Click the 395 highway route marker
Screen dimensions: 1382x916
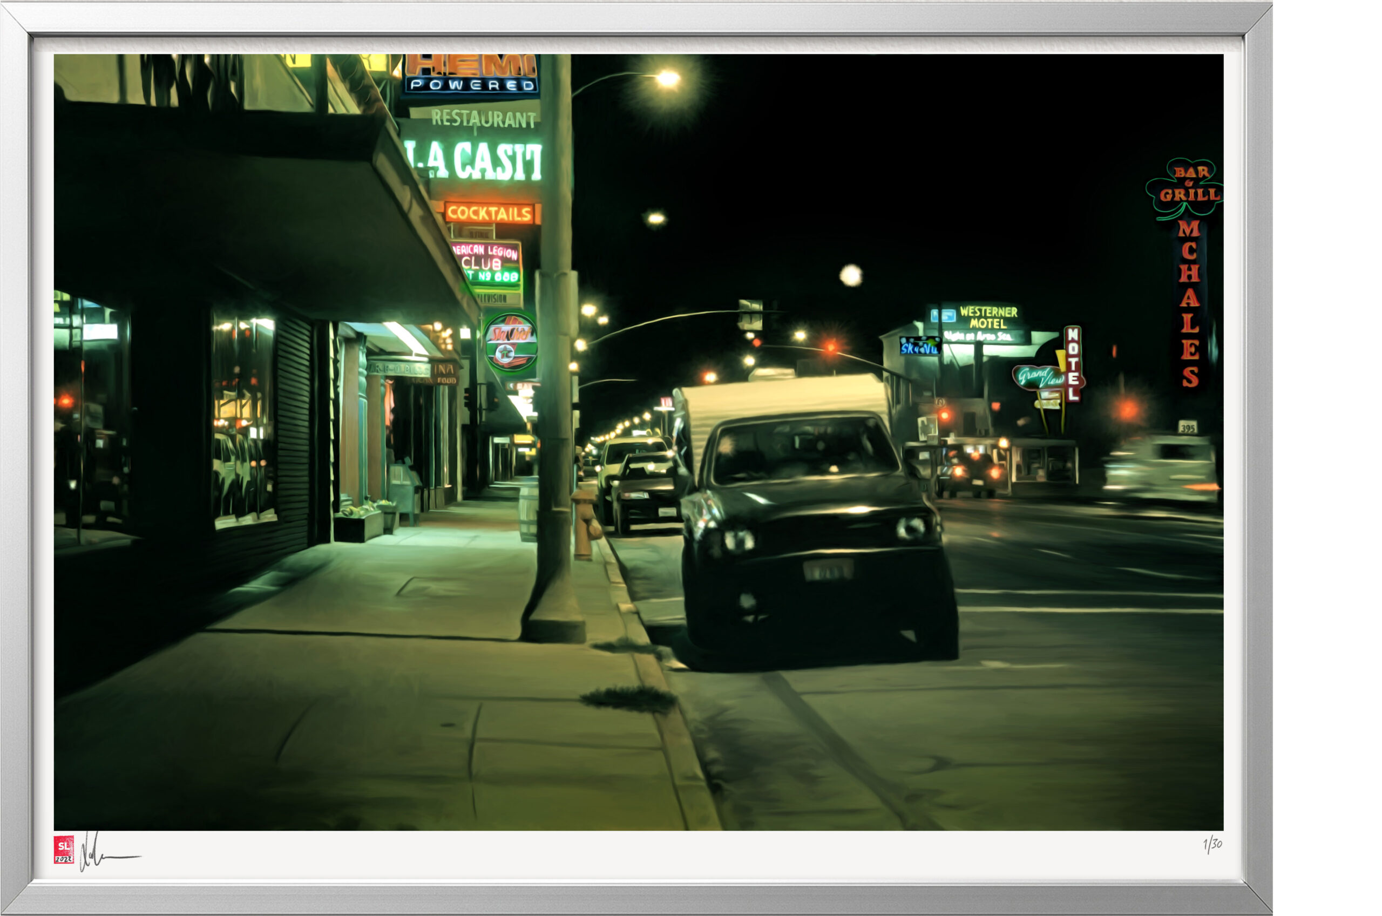pyautogui.click(x=1187, y=428)
